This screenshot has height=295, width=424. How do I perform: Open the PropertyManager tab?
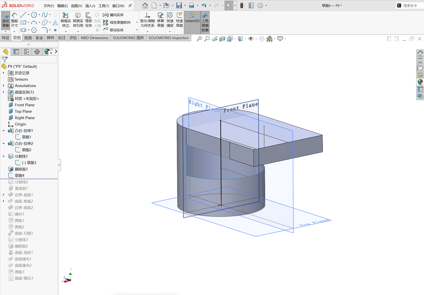pos(16,52)
